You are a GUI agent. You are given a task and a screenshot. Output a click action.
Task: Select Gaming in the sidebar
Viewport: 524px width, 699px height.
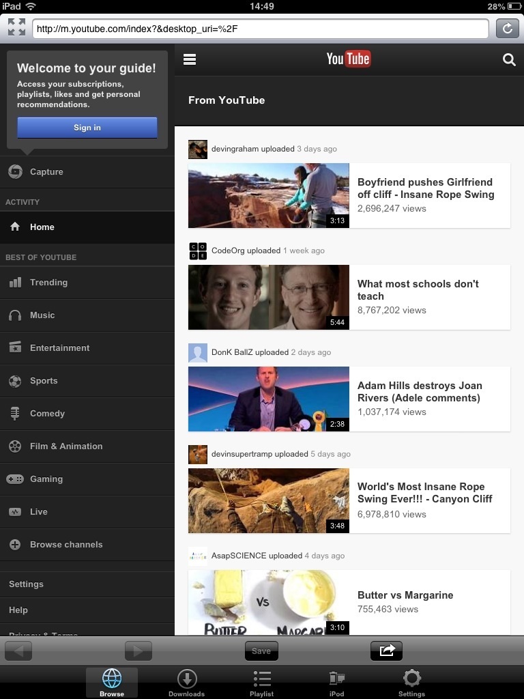click(87, 479)
